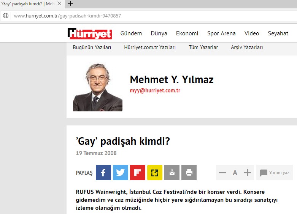Open the Tüm Yazarlar tab
297x214 pixels.
(203, 48)
